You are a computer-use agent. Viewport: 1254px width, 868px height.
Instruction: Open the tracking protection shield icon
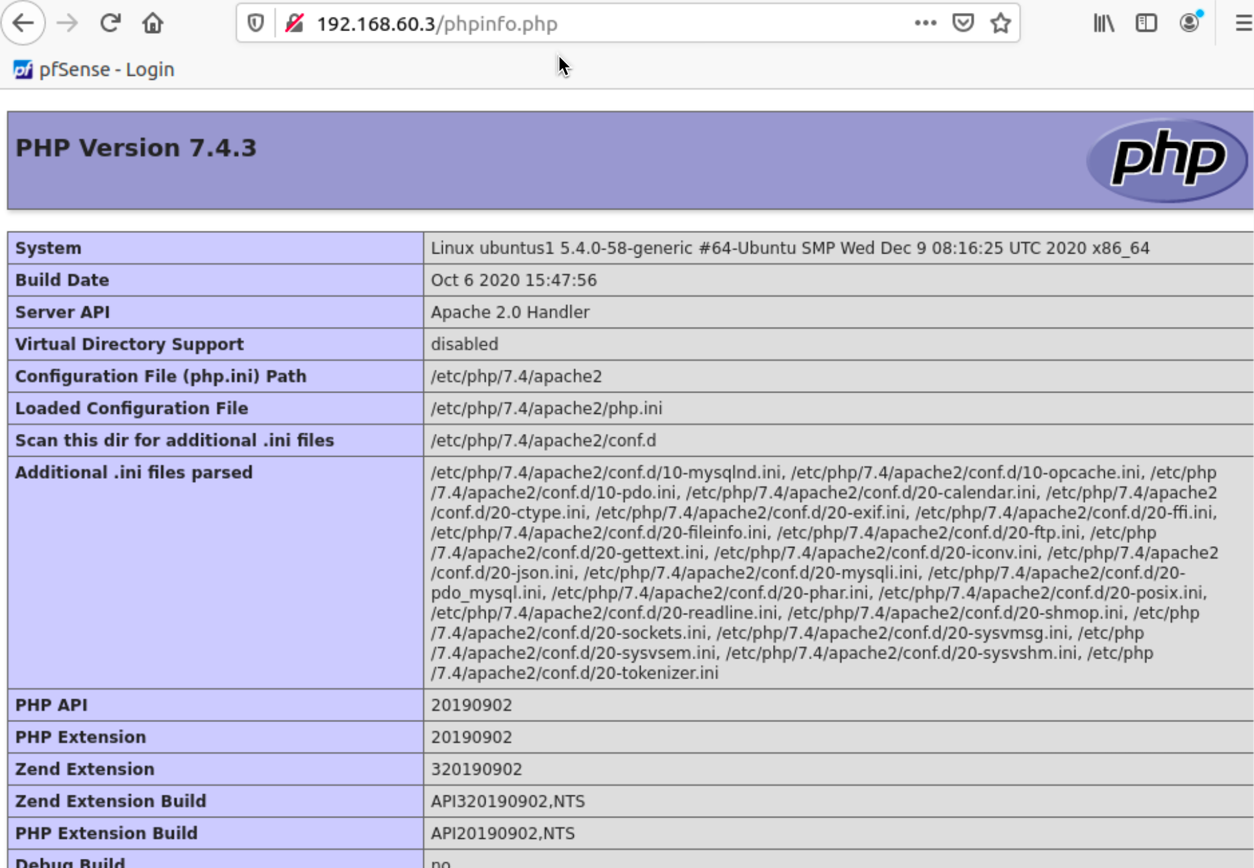256,23
